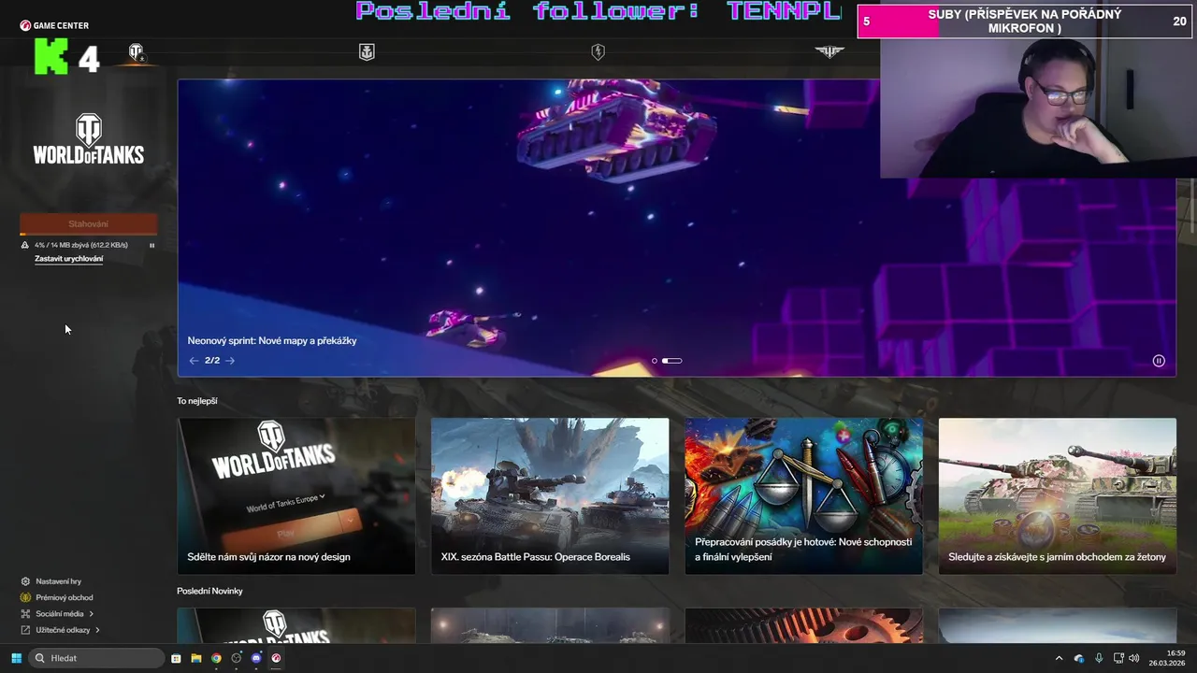This screenshot has width=1197, height=673.
Task: Show hidden system tray icons
Action: (x=1059, y=658)
